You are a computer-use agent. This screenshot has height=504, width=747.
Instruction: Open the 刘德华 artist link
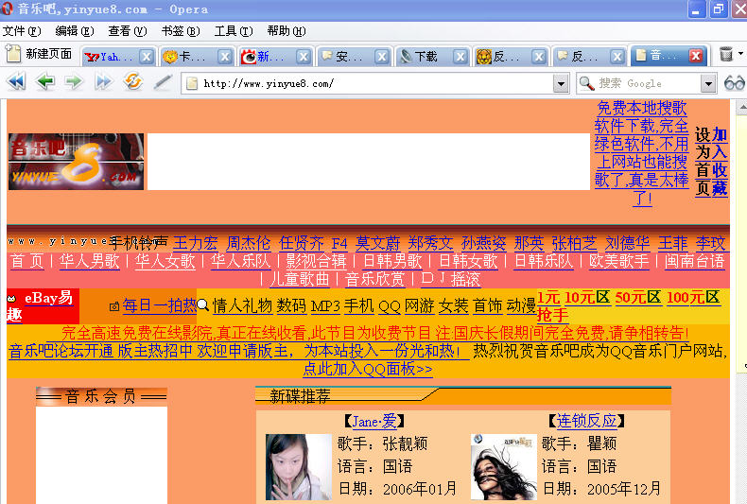coord(628,243)
